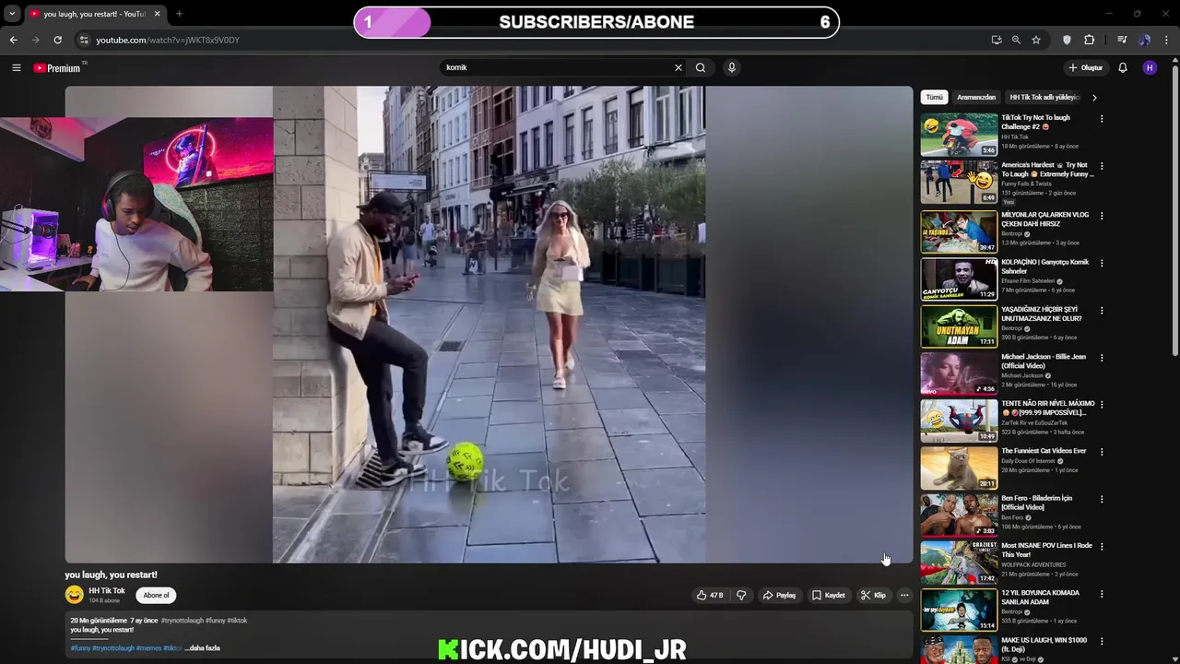This screenshot has width=1180, height=664.
Task: Open options for 'Michael Jackson - Billie Jean'
Action: click(1102, 358)
